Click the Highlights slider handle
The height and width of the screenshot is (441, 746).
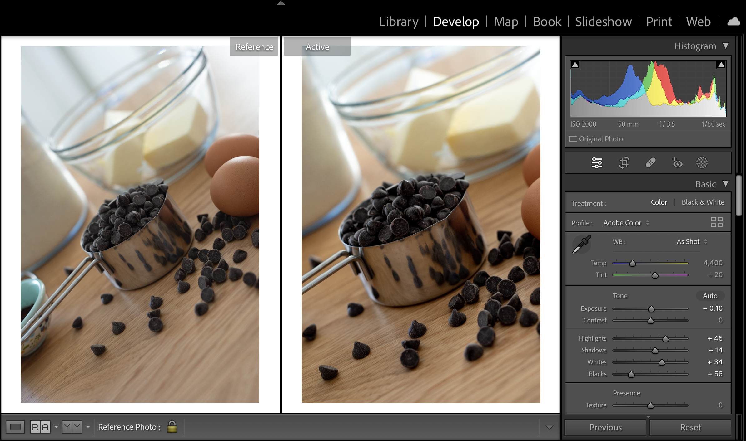pyautogui.click(x=665, y=339)
